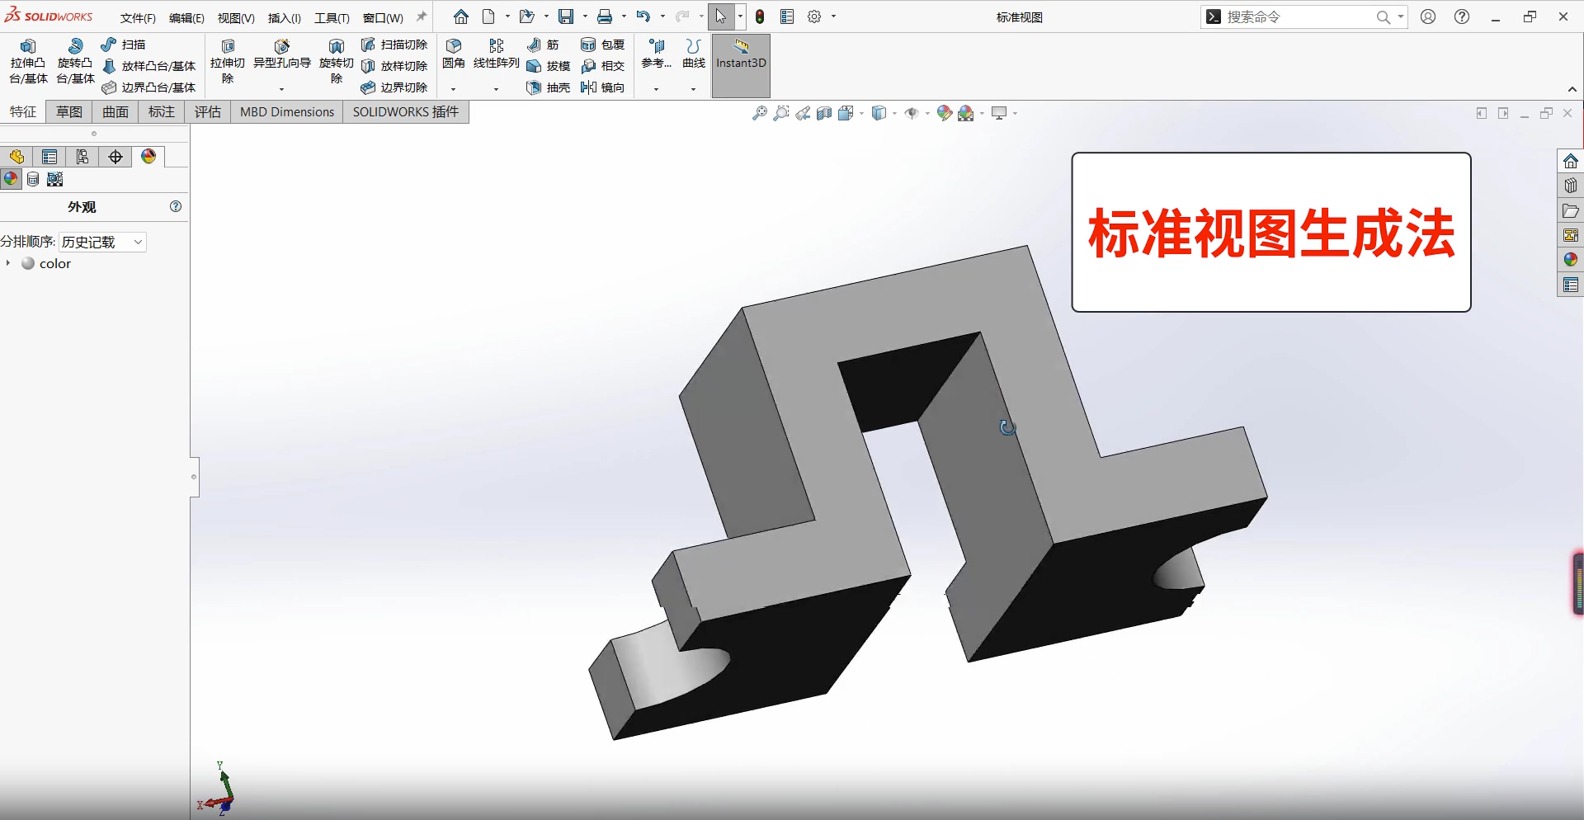Open the Design Library task pane icon

coord(1570,186)
